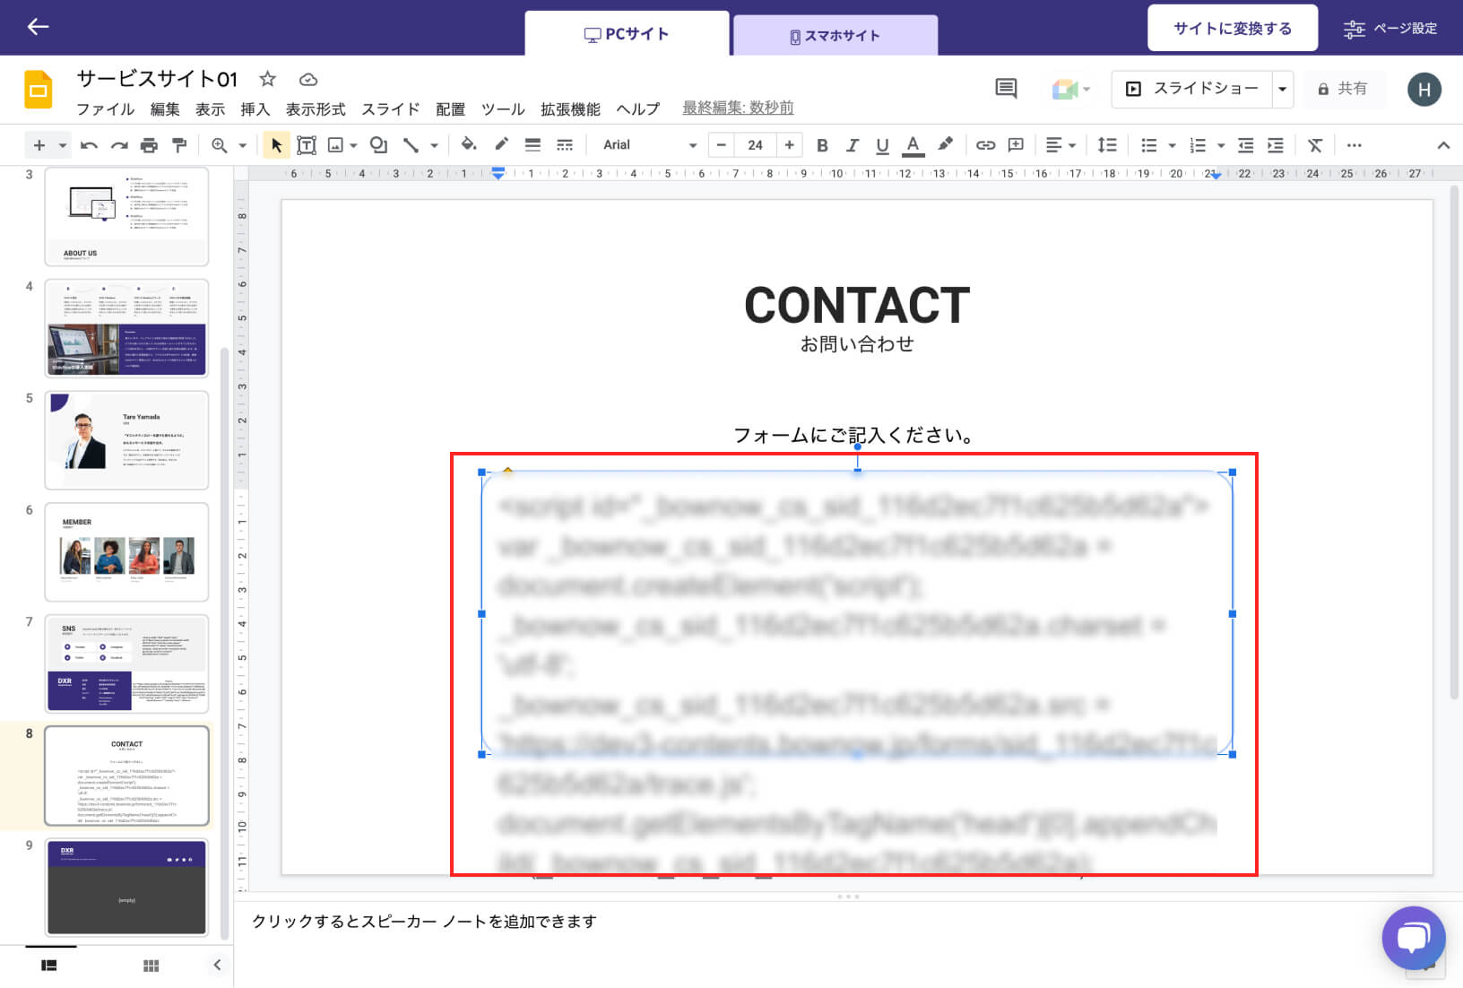Open the Arial font dropdown
Image resolution: width=1463 pixels, height=988 pixels.
[648, 145]
